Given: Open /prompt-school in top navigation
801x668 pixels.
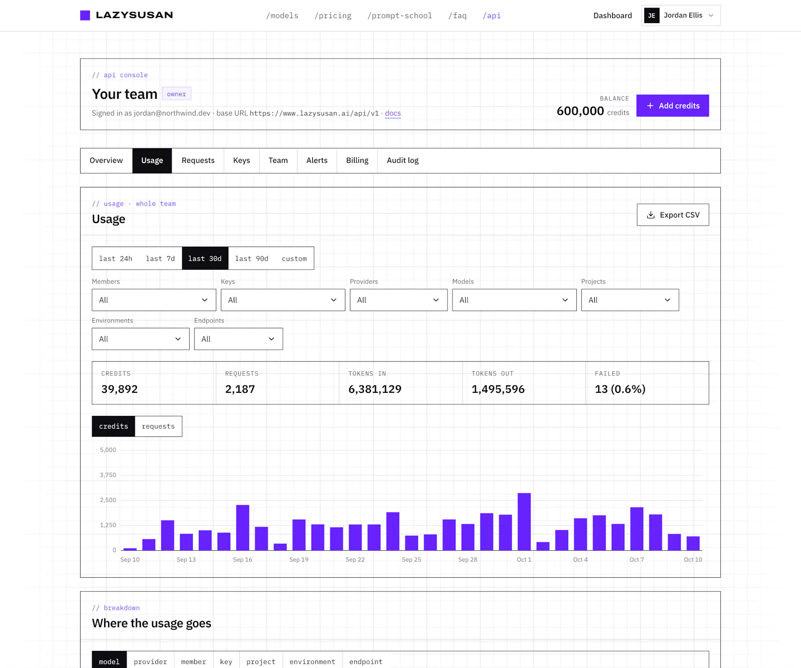Looking at the screenshot, I should (399, 16).
